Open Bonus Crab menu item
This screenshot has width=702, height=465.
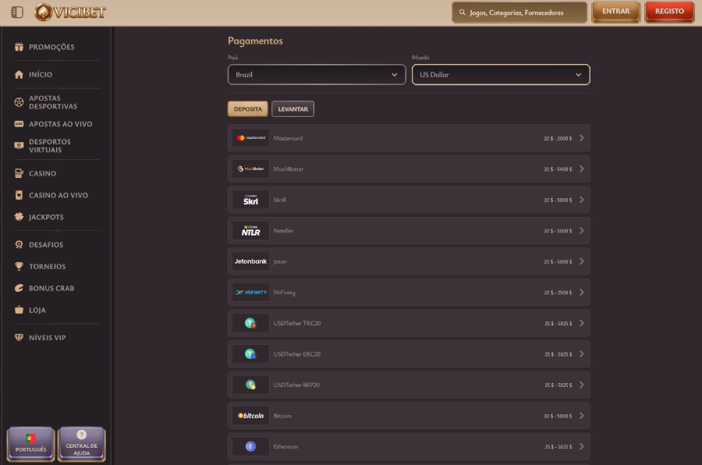pyautogui.click(x=51, y=288)
